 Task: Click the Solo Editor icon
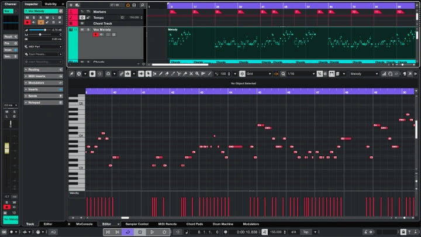point(79,74)
